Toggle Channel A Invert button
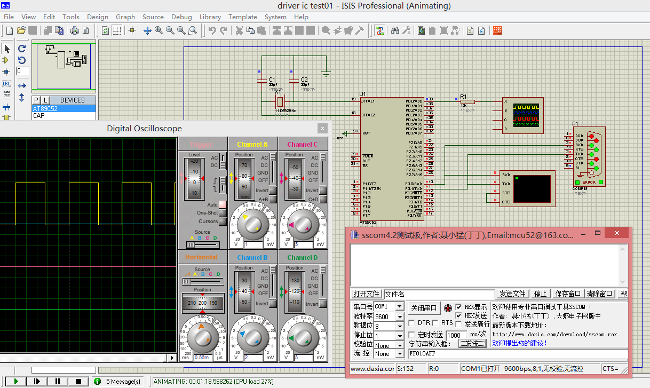650x388 pixels. point(273,191)
